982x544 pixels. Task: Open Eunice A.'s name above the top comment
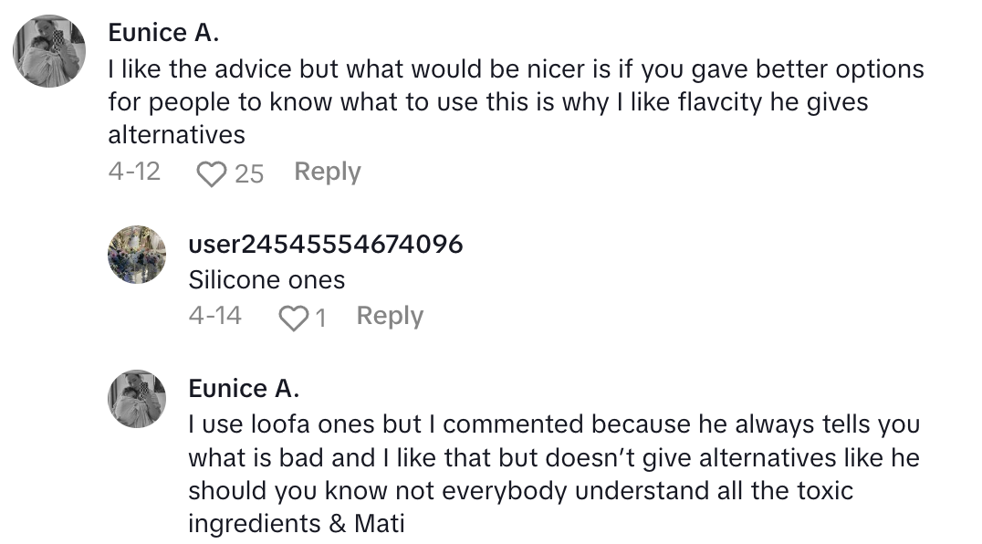pos(164,32)
